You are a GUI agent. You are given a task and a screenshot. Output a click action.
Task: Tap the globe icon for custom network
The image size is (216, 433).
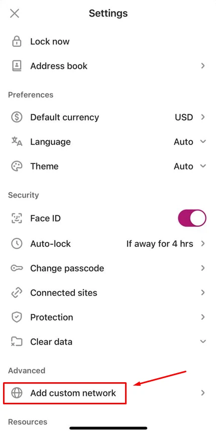point(17,393)
